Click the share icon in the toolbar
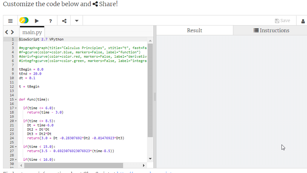Image resolution: width=307 pixels, height=173 pixels. point(64,21)
